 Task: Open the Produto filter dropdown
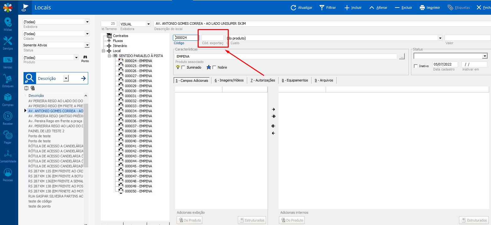click(76, 57)
